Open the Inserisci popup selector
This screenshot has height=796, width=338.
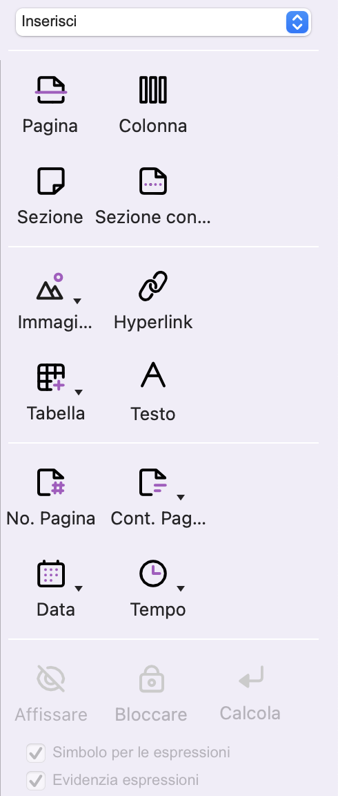163,22
